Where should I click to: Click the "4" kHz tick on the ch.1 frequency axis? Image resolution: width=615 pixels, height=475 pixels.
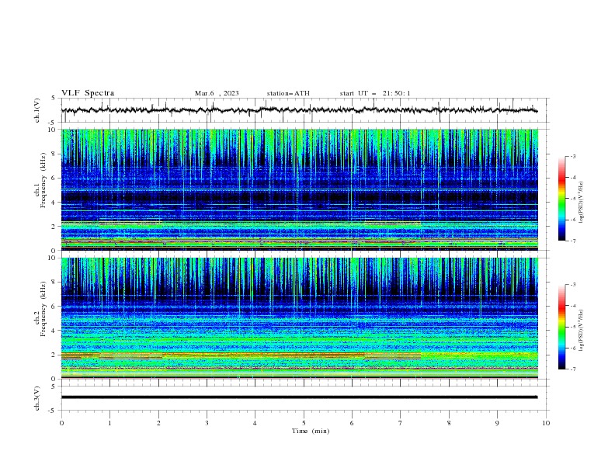(x=54, y=203)
